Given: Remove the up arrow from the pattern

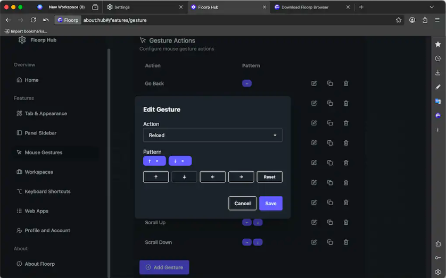Looking at the screenshot, I should pyautogui.click(x=157, y=161).
